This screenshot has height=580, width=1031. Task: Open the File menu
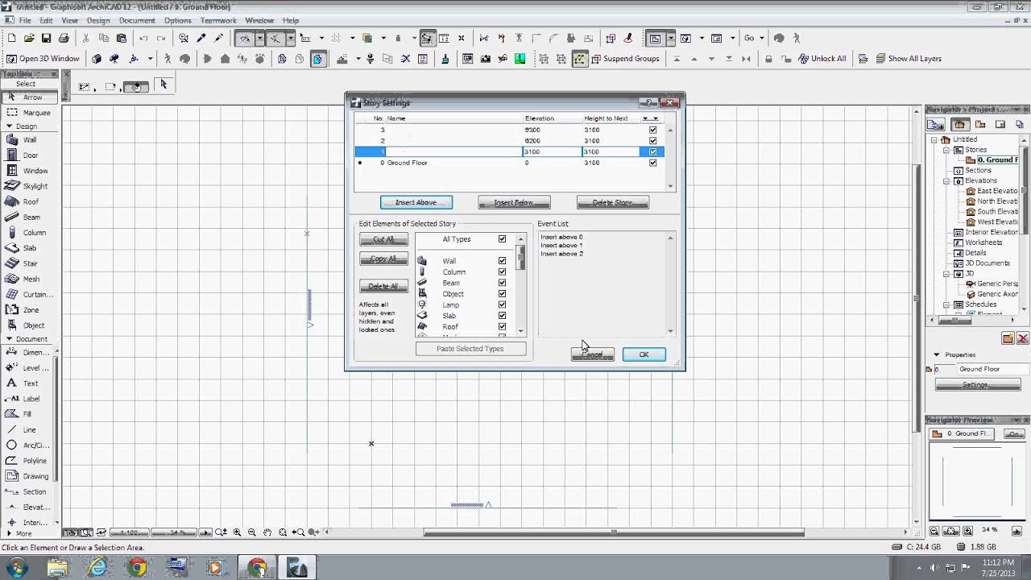click(x=24, y=20)
